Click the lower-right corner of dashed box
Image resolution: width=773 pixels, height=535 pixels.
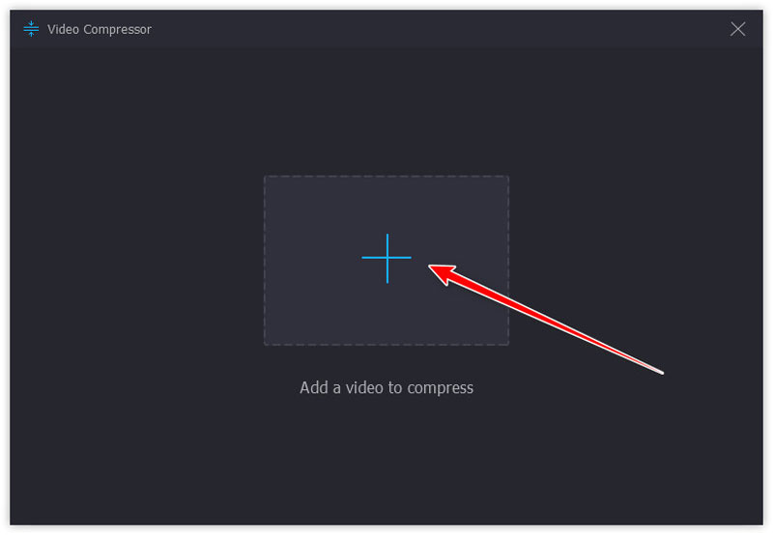[x=508, y=345]
